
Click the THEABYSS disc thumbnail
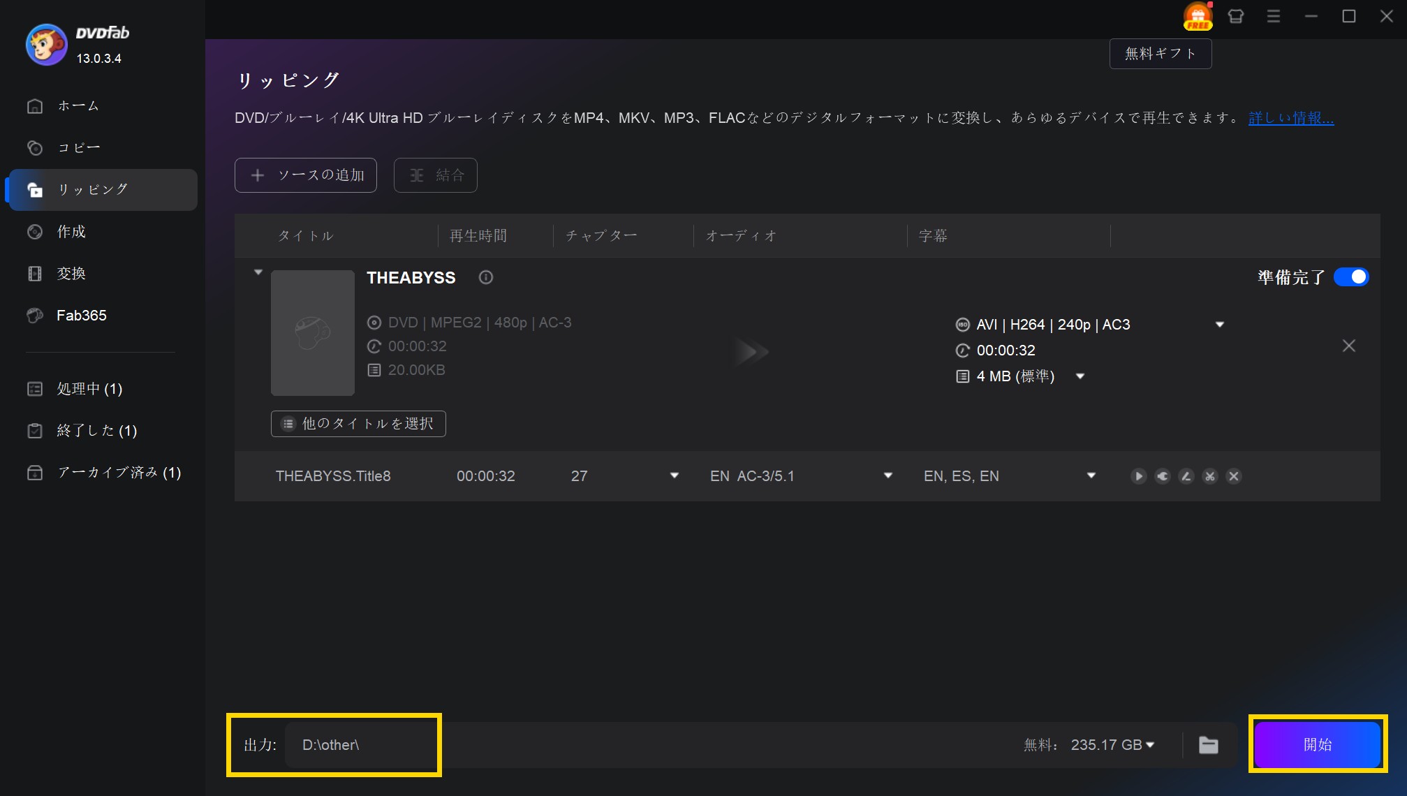point(313,333)
